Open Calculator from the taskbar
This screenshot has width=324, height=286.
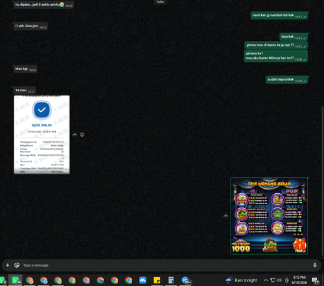tap(171, 280)
